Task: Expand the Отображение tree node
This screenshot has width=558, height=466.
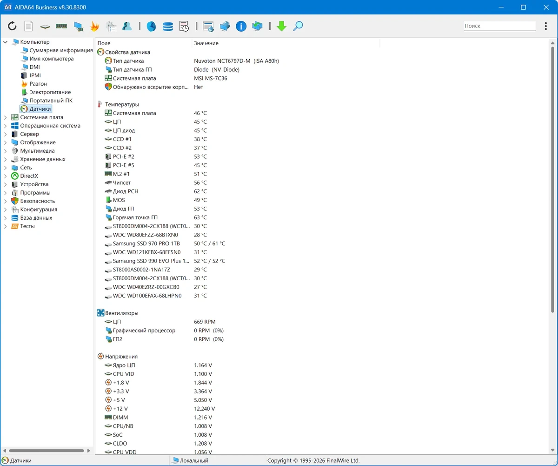Action: (x=6, y=142)
